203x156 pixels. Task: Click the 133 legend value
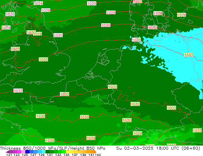click(58, 155)
